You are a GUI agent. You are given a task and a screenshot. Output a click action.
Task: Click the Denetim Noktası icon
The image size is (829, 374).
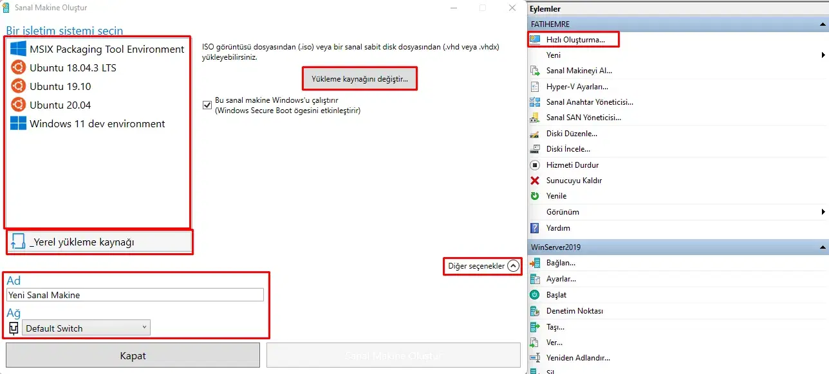[x=534, y=311]
